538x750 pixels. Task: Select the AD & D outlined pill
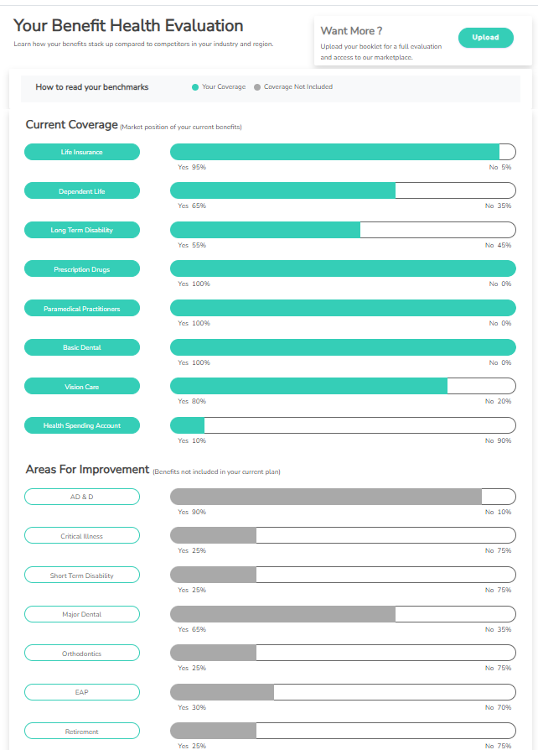point(81,497)
